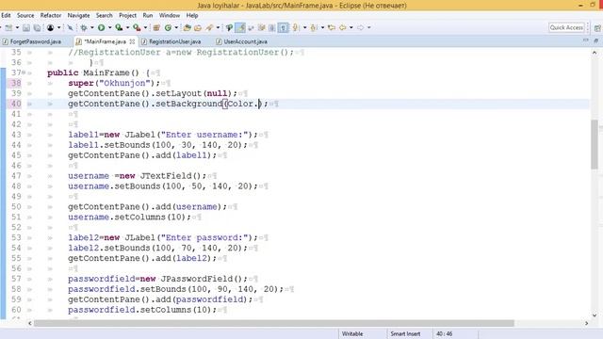The width and height of the screenshot is (603, 339).
Task: Click the Search flashlight icon
Action: [209, 27]
